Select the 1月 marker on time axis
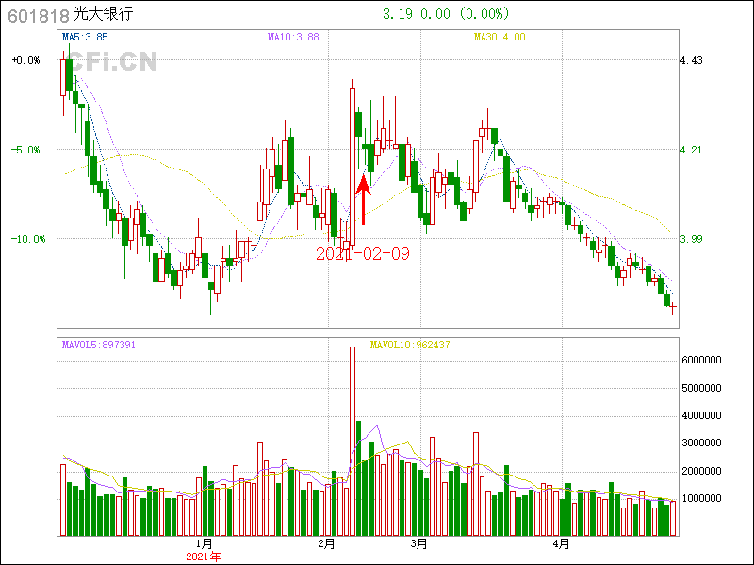Screen dimensions: 754x565 click(204, 544)
